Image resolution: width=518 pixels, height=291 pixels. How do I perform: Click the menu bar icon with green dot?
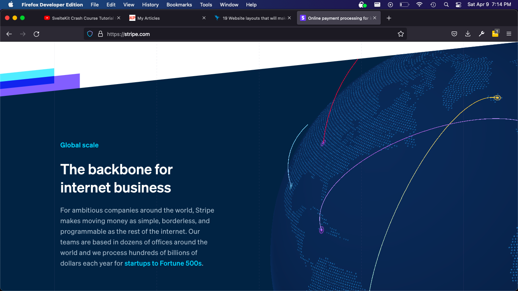(x=363, y=5)
